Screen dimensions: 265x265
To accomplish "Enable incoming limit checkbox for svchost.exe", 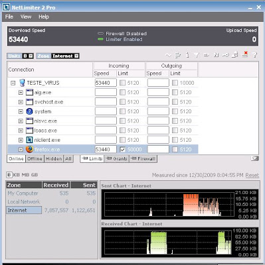I will click(122, 102).
